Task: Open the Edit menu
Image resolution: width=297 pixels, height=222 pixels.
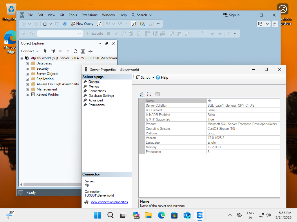Action: (x=40, y=15)
